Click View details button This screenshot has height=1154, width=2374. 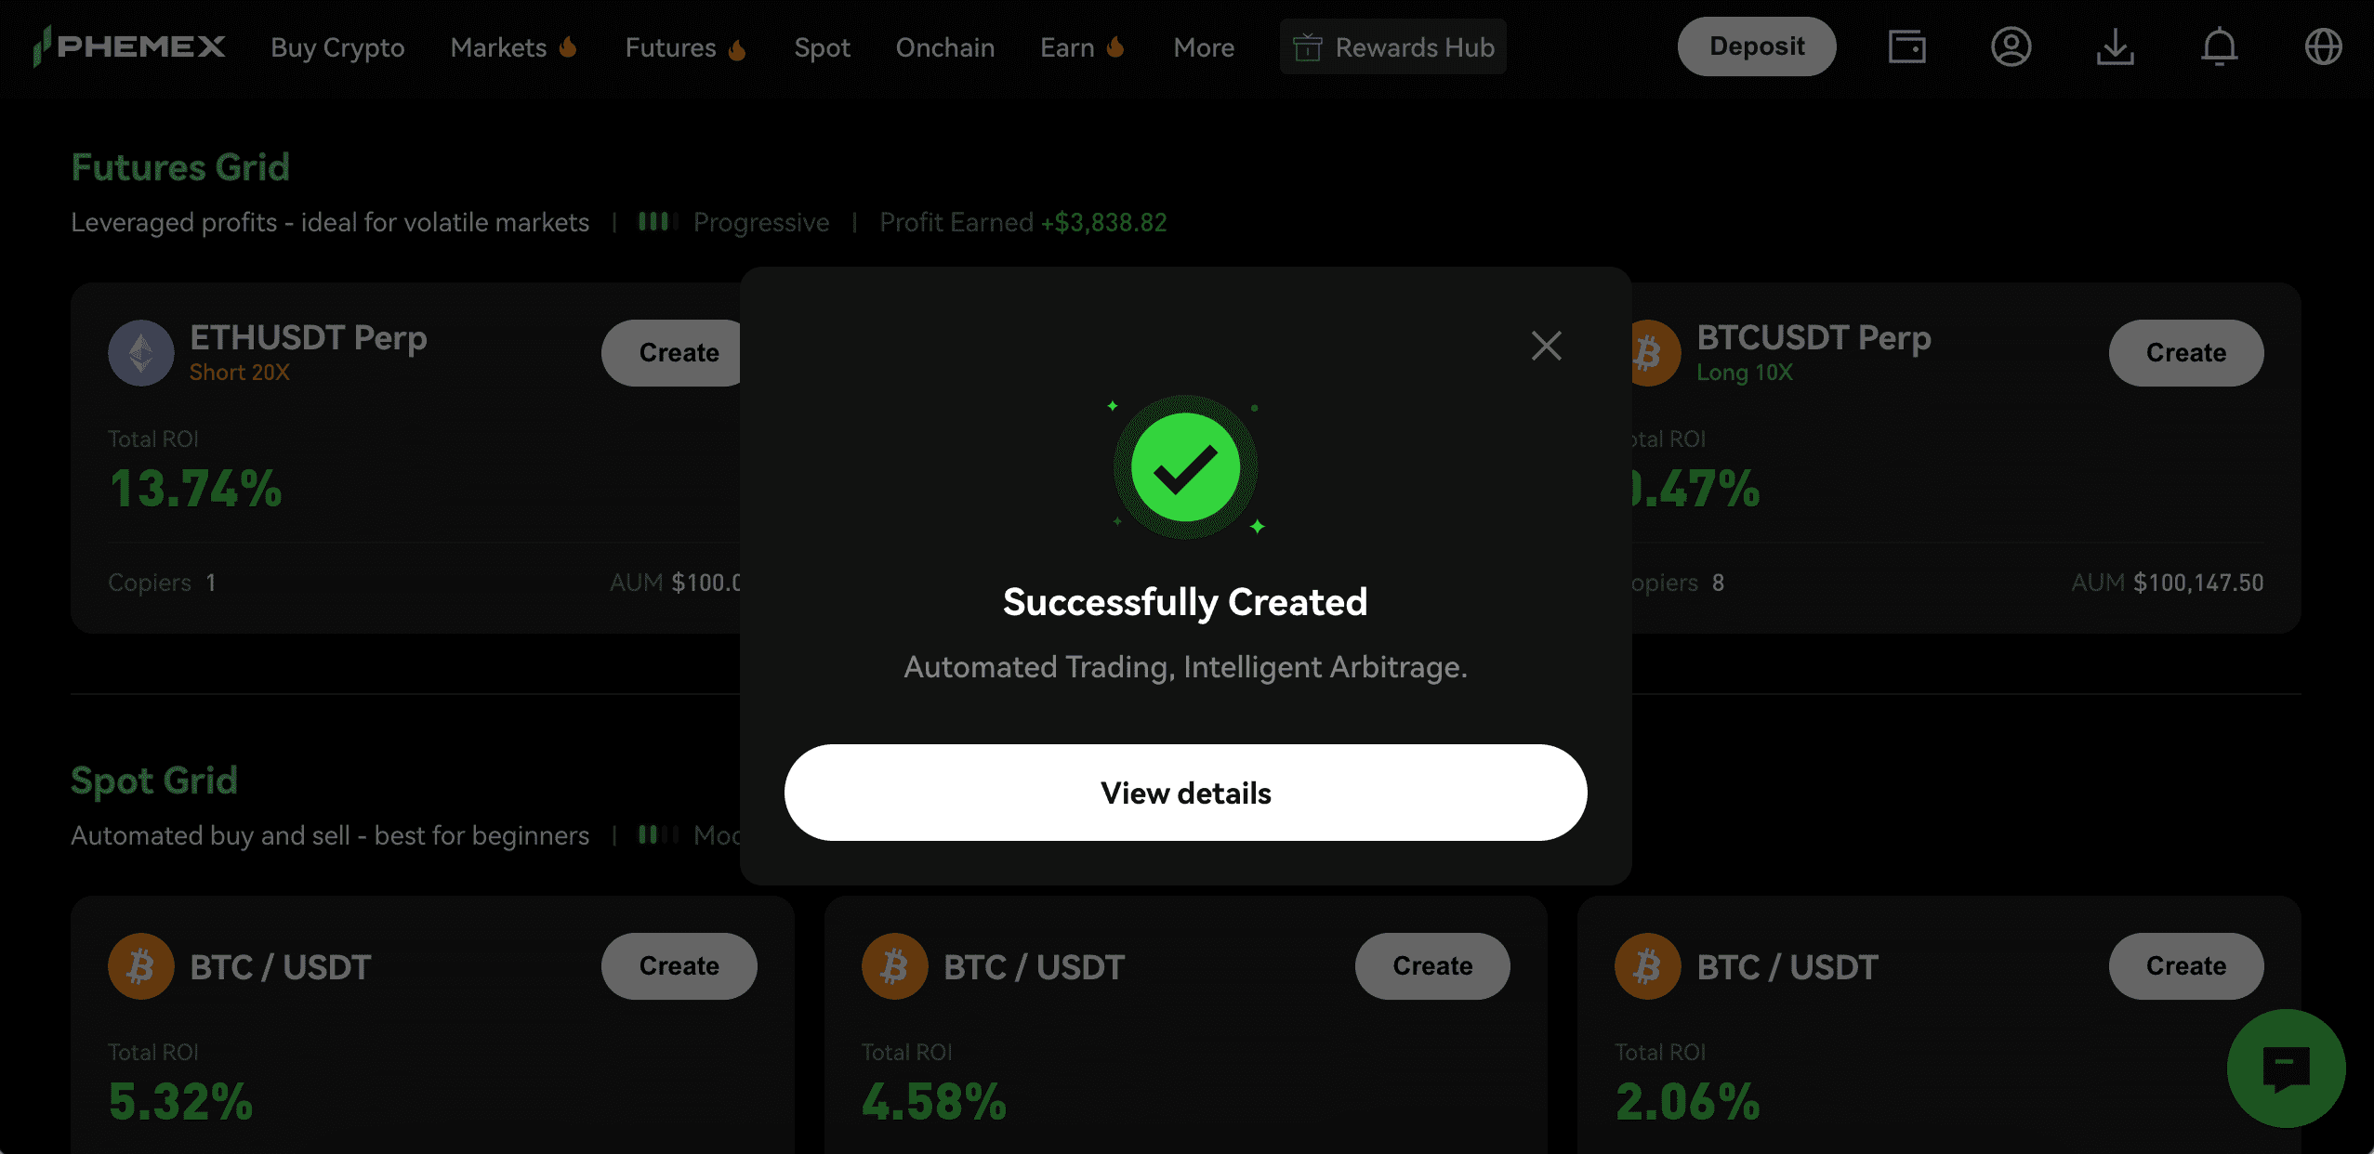click(x=1185, y=793)
